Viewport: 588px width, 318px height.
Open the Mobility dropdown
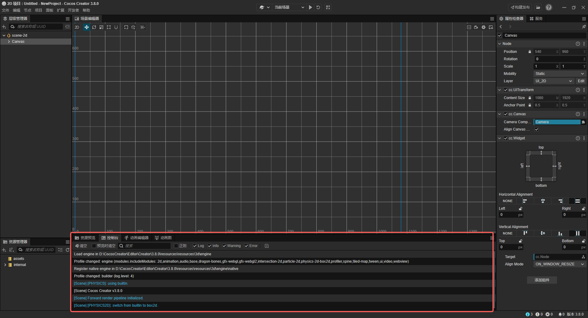coord(560,74)
